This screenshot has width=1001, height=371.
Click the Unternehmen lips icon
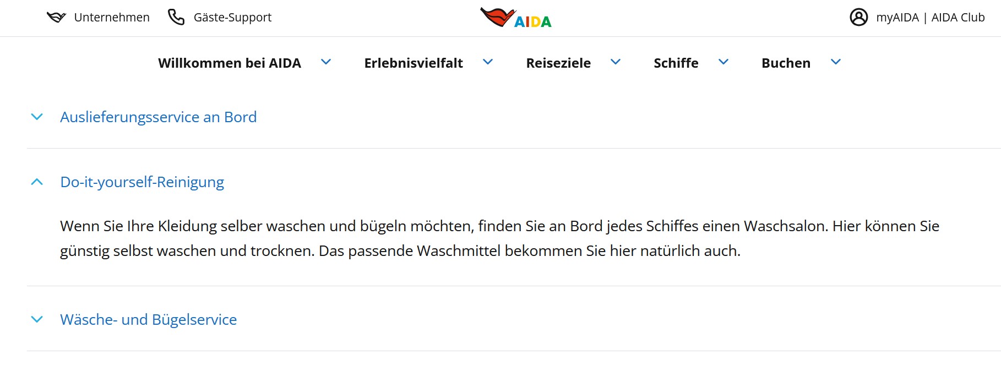point(56,18)
